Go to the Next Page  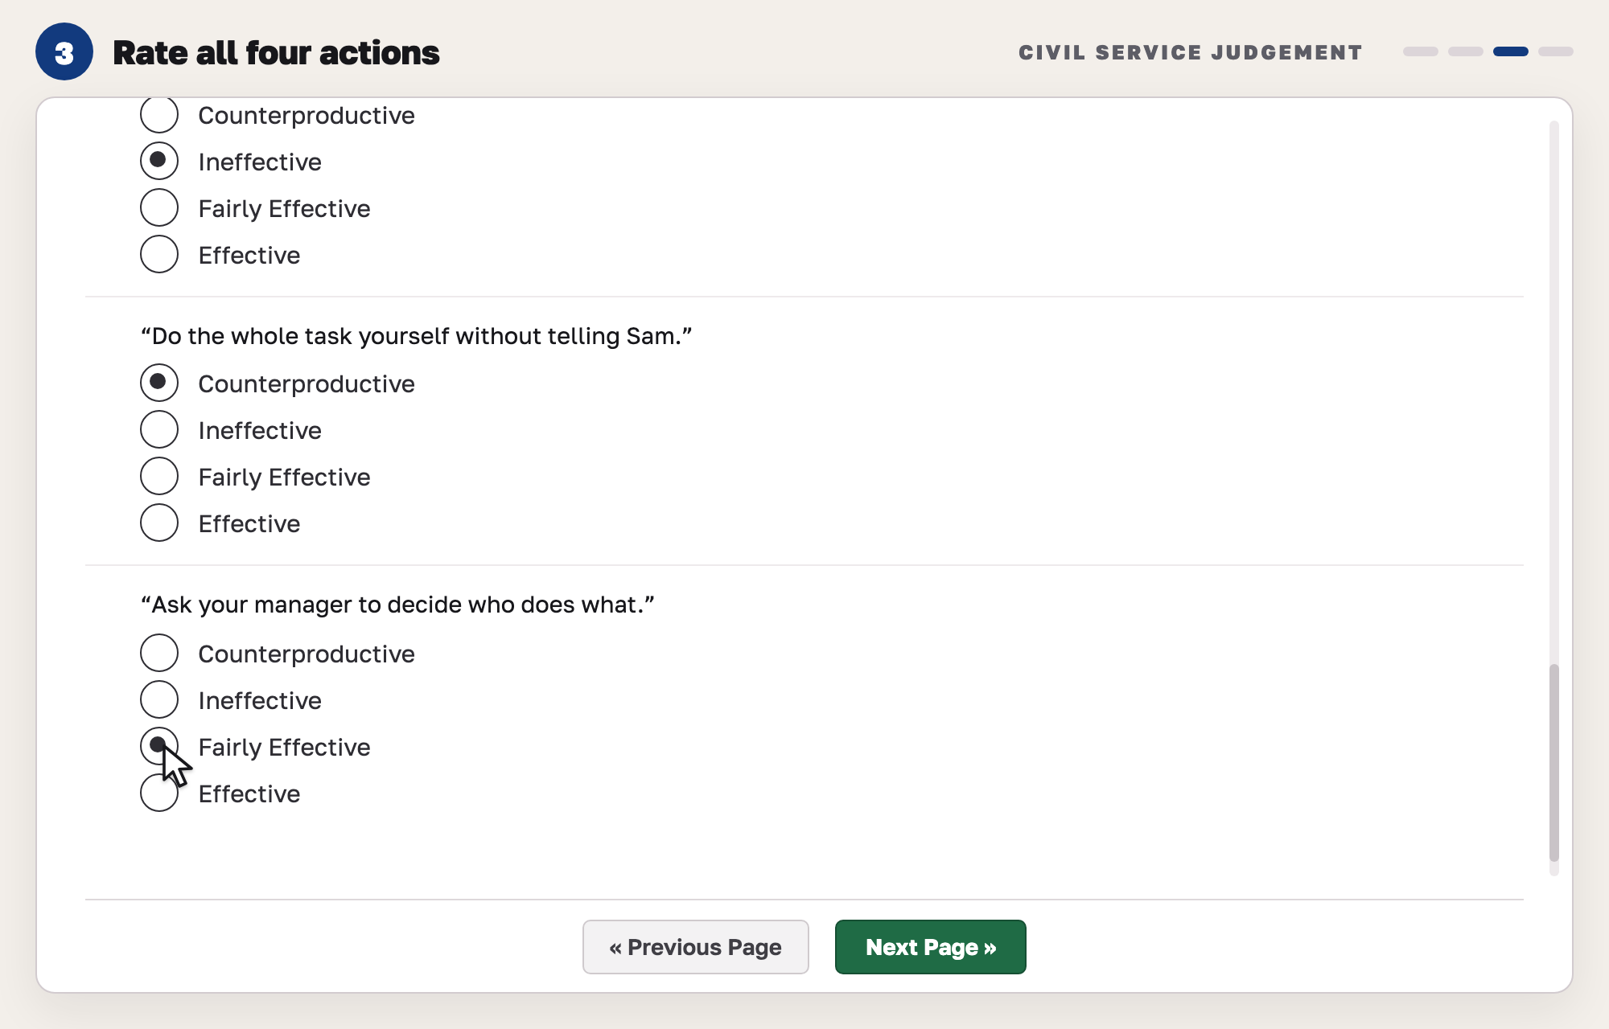click(931, 947)
